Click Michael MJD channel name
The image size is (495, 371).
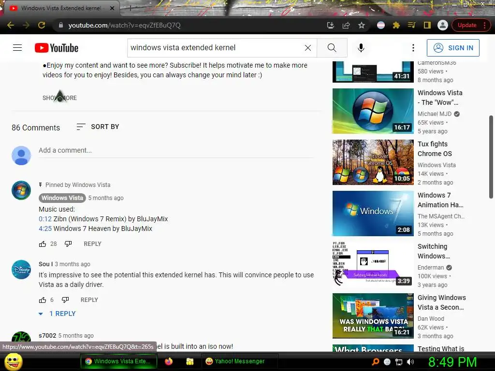(435, 114)
